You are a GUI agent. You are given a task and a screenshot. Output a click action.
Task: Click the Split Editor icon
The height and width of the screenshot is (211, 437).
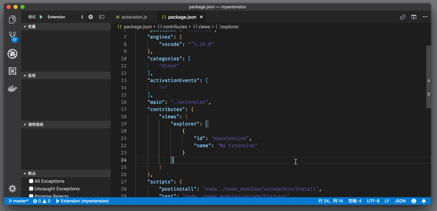pyautogui.click(x=413, y=17)
